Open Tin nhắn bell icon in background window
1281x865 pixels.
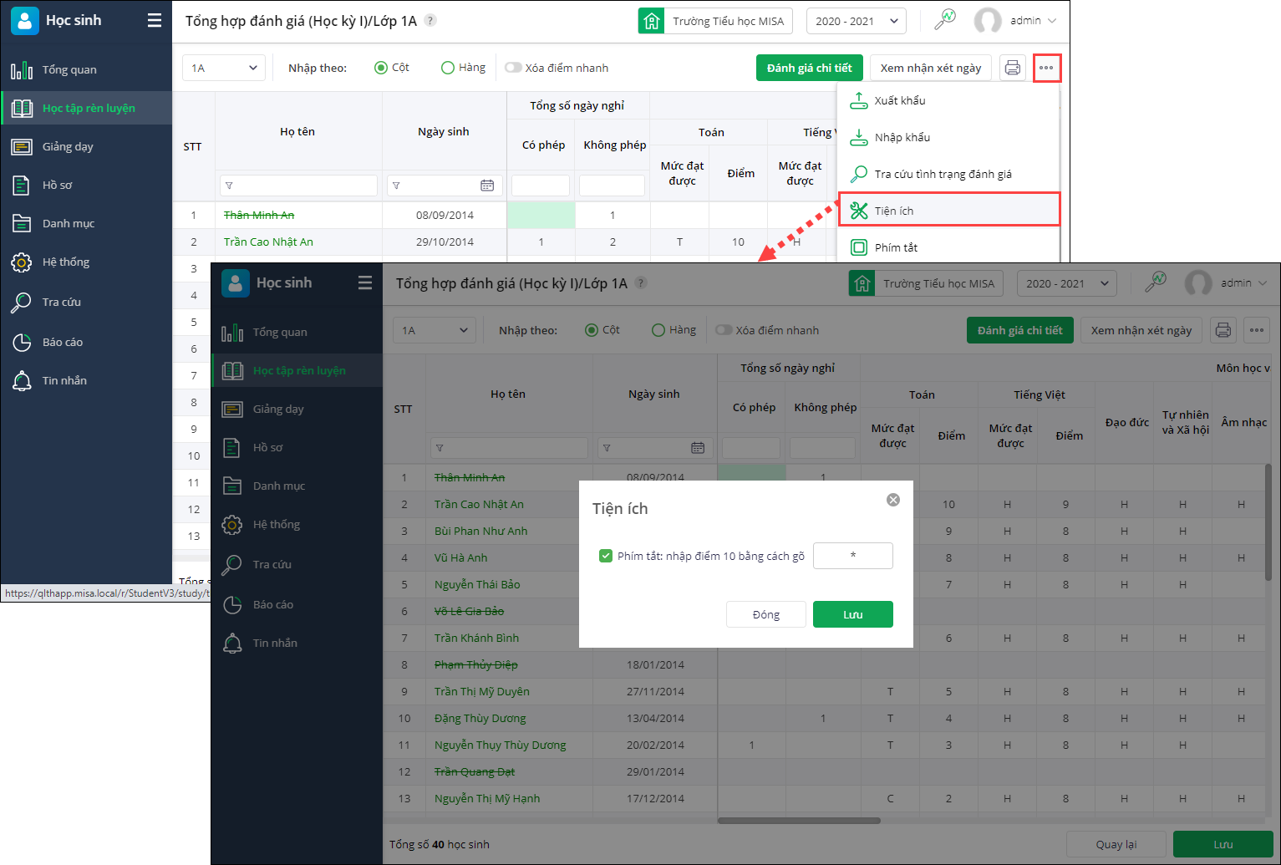click(22, 381)
